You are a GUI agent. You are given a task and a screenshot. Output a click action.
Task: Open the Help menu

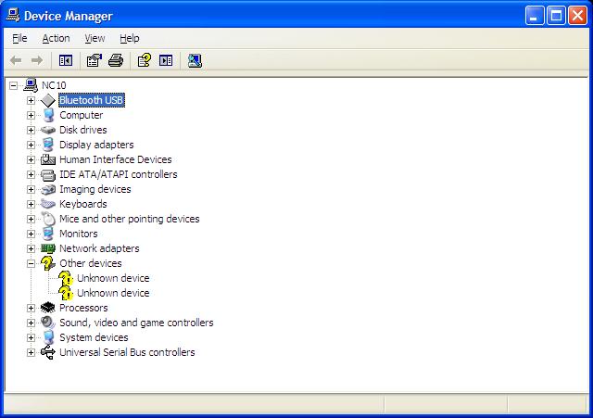click(130, 38)
